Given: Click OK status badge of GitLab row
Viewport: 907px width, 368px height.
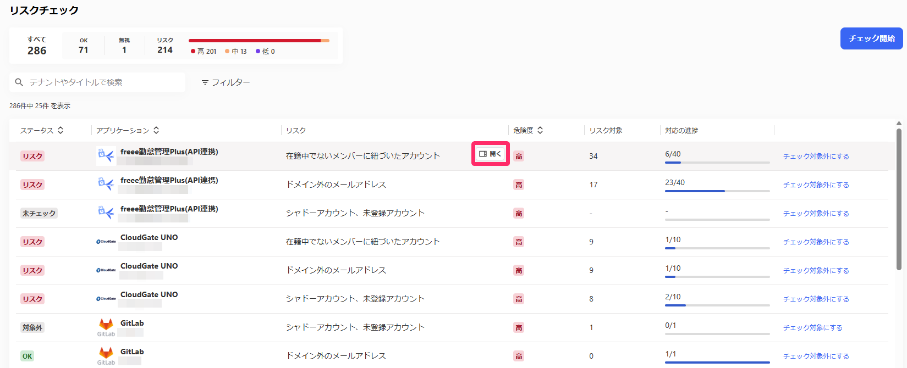Looking at the screenshot, I should tap(27, 356).
